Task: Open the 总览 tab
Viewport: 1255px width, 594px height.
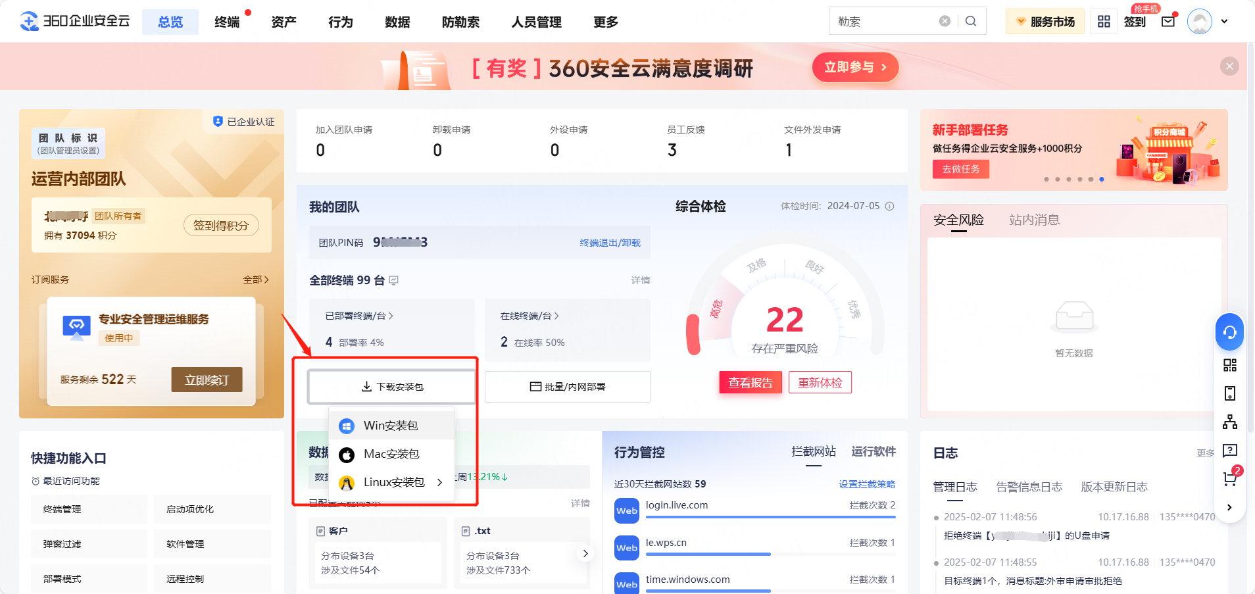Action: coord(170,22)
